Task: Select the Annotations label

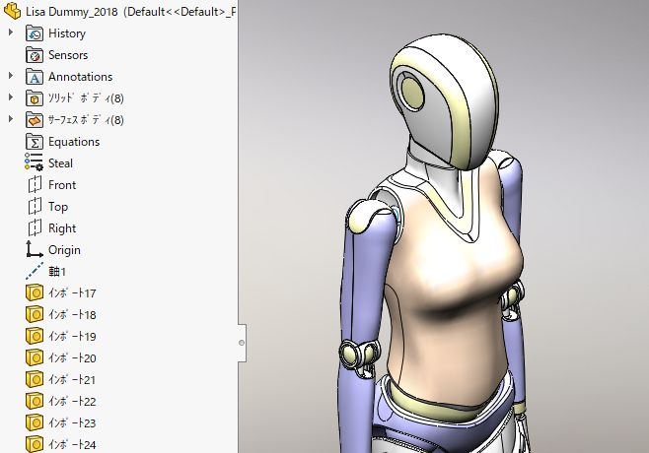Action: pos(80,77)
